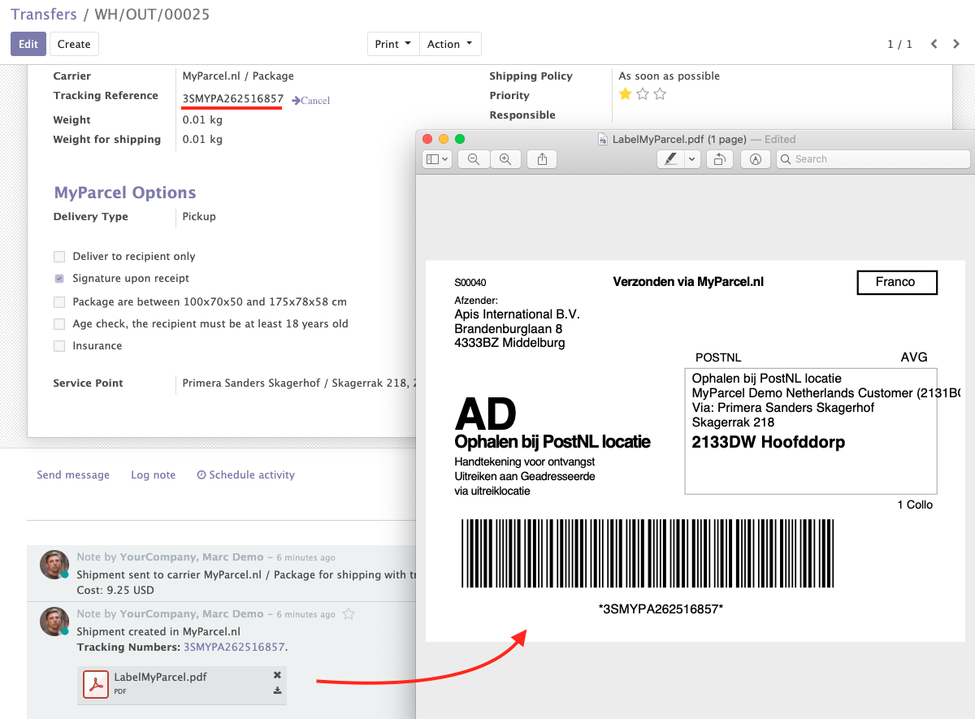Click Shipping Policy value As soon as possible
This screenshot has height=719, width=975.
tap(669, 76)
